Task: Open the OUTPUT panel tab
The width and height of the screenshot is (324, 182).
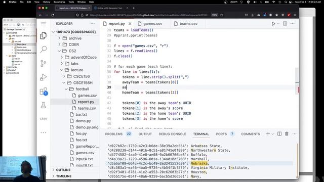Action: 145,134
